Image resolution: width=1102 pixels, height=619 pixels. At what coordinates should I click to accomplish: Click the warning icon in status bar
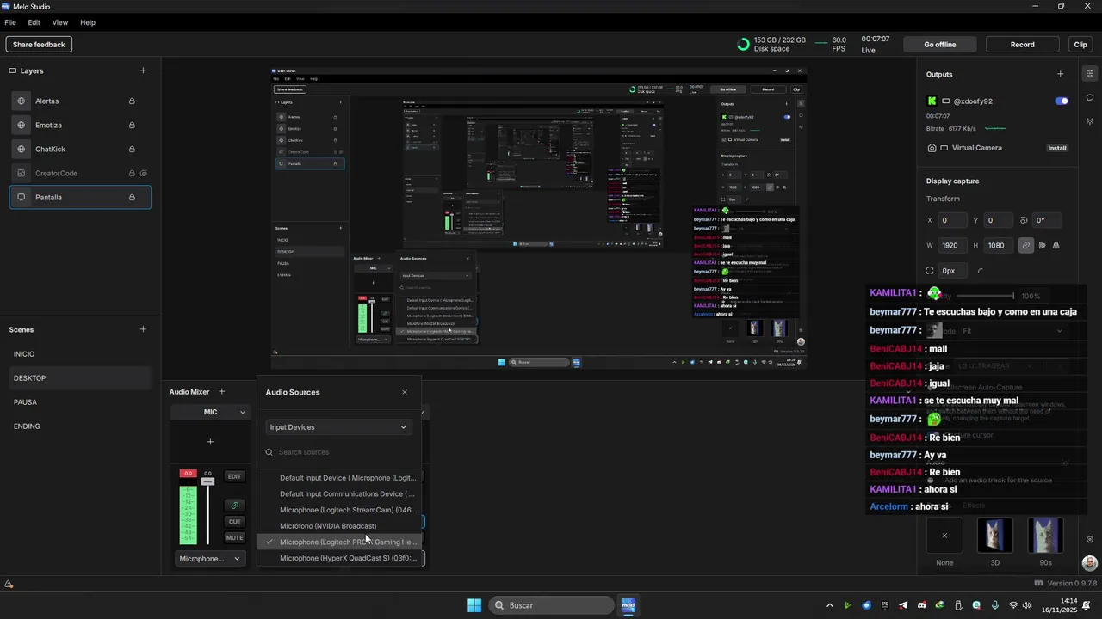tap(9, 585)
